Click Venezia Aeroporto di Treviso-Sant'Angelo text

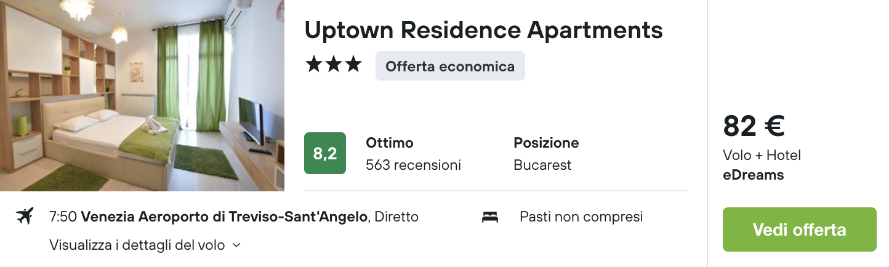(x=225, y=217)
